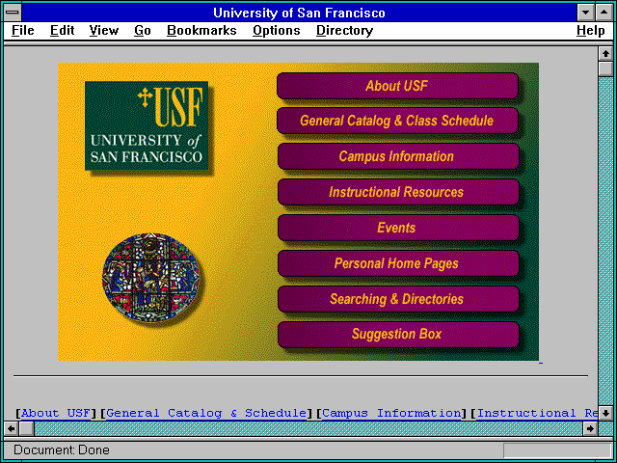Open the Help menu
This screenshot has height=463, width=617.
coord(591,31)
